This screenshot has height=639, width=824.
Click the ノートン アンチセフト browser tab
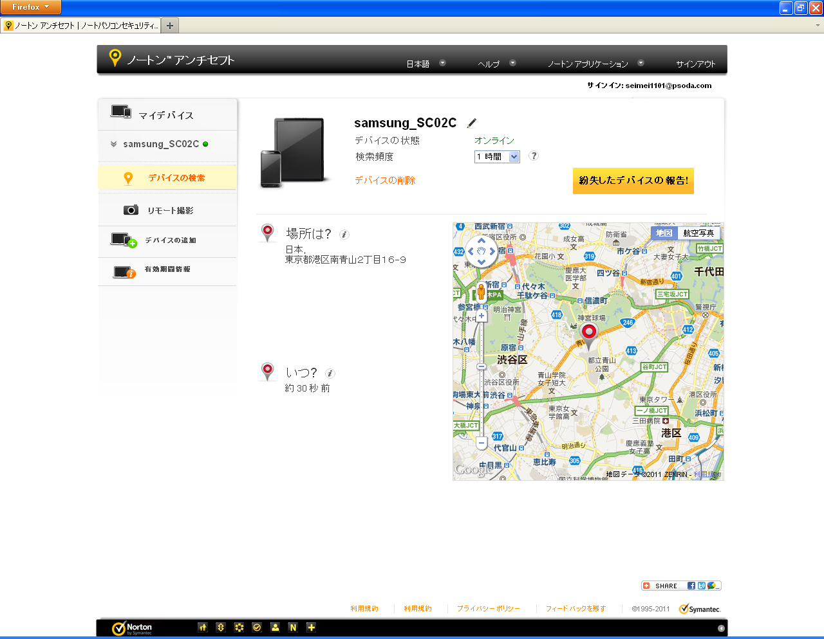tap(80, 26)
